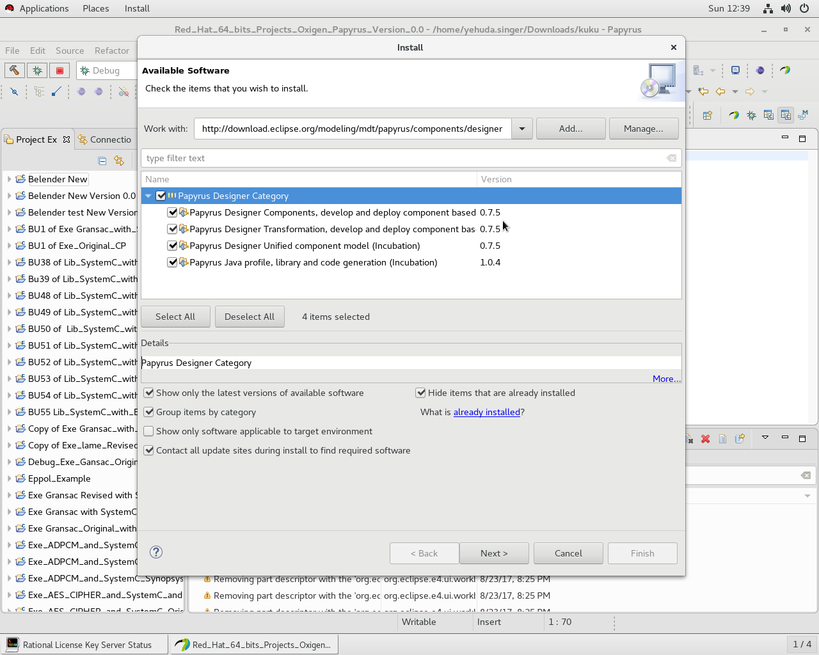Click the Back yellow arrow navigation icon

(720, 91)
